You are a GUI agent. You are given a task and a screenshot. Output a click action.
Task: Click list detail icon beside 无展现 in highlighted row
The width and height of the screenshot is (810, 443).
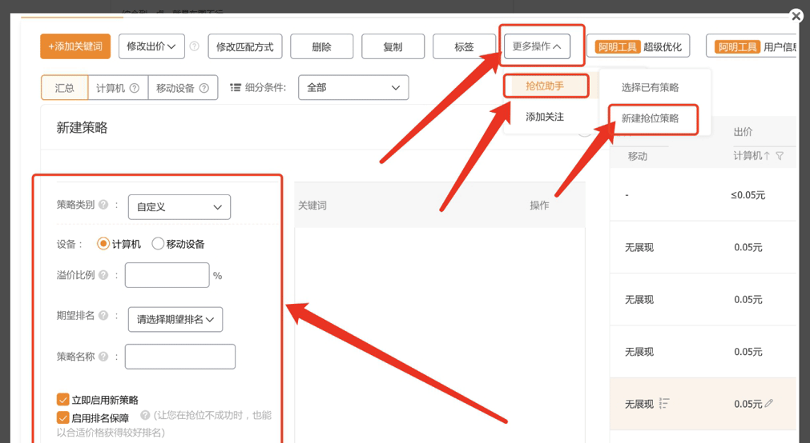coord(664,404)
